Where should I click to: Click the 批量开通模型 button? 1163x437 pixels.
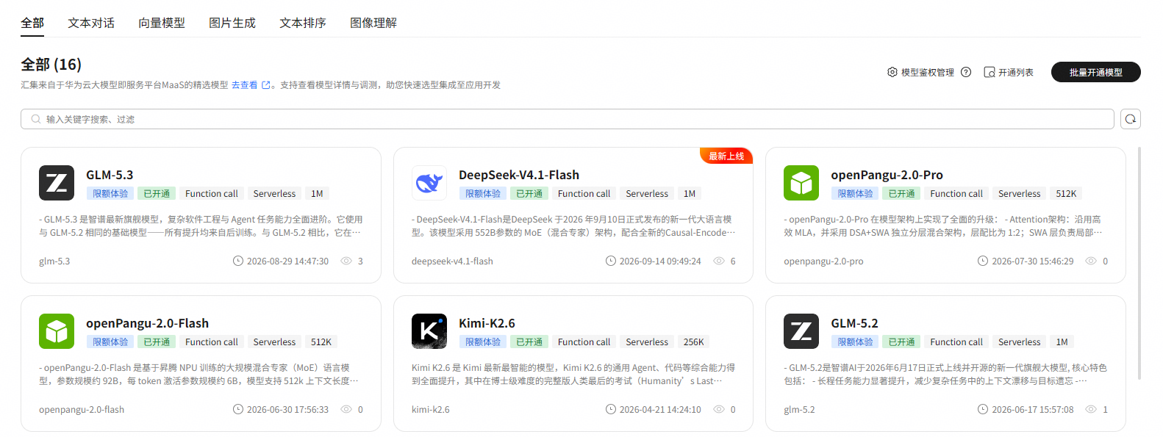[x=1096, y=72]
